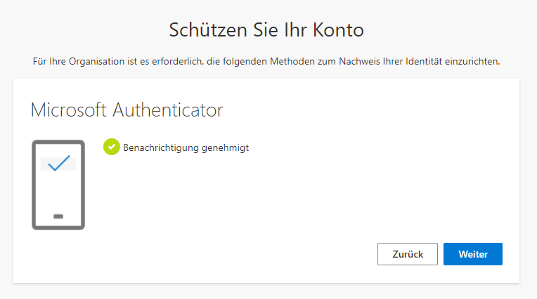Click the green approval checkmark icon
This screenshot has width=537, height=299.
[x=111, y=147]
